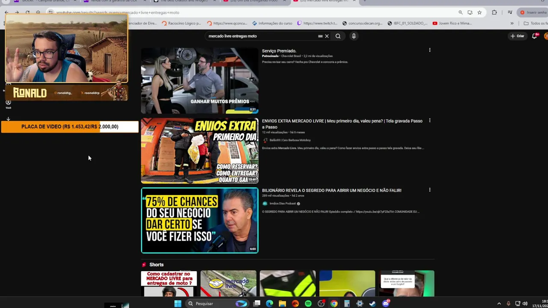Open the 'IBFC_01_SOLDADO_...' bookmark
This screenshot has width=548, height=308.
pos(408,23)
